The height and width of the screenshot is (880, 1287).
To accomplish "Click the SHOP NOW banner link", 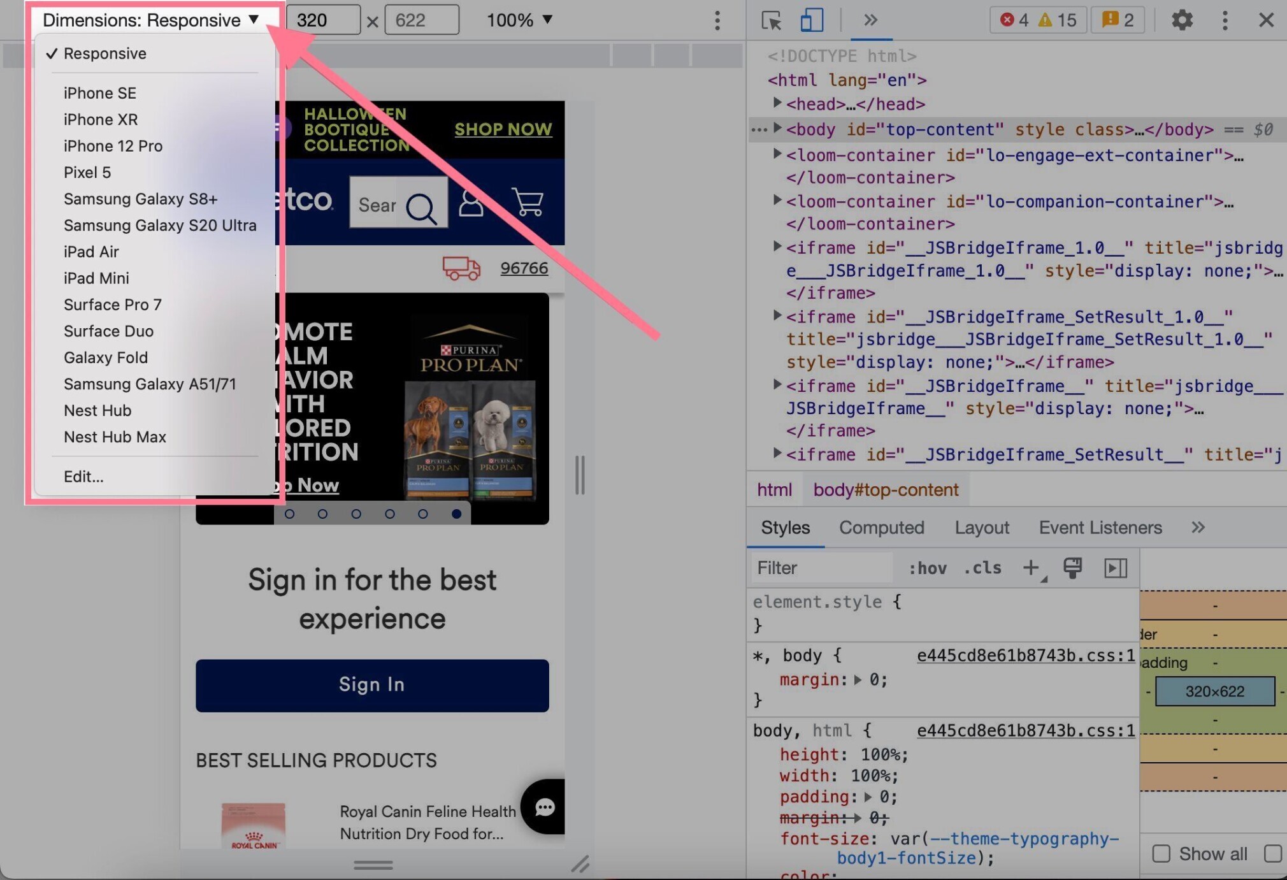I will (503, 129).
